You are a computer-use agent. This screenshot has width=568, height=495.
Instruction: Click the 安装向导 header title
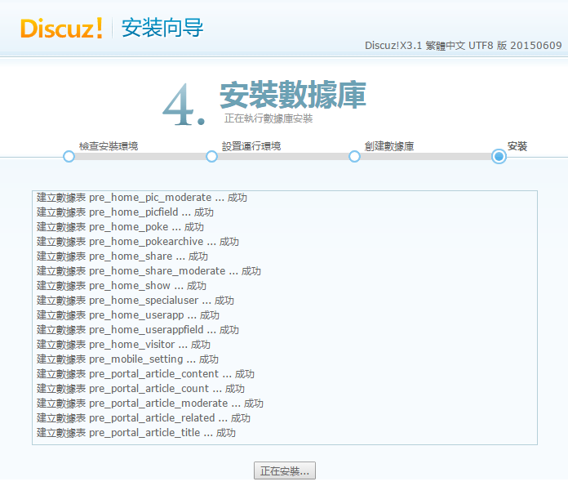pos(162,28)
